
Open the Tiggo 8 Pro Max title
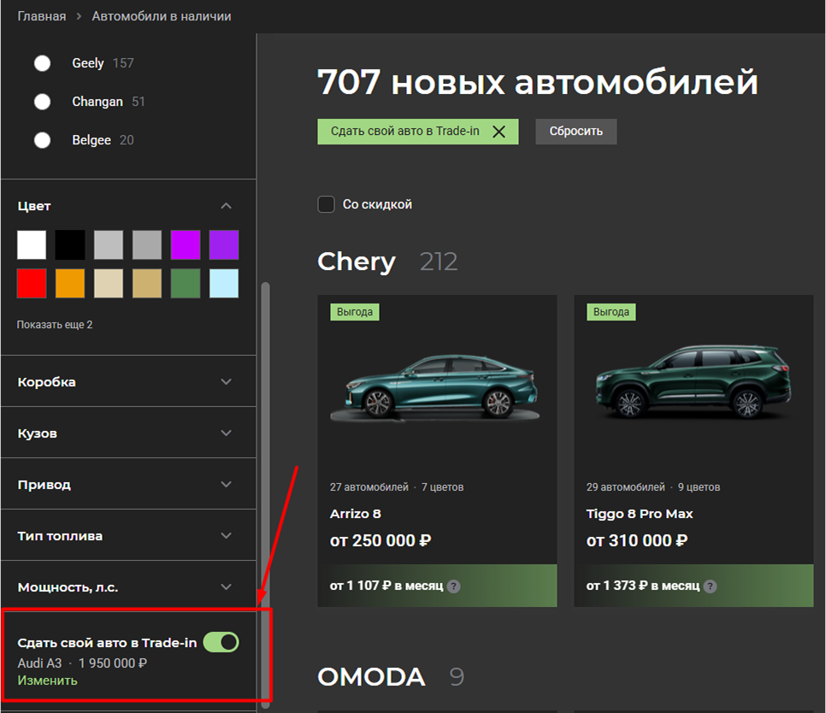640,514
